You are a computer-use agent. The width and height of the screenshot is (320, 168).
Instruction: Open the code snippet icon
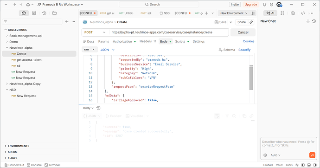point(303,13)
